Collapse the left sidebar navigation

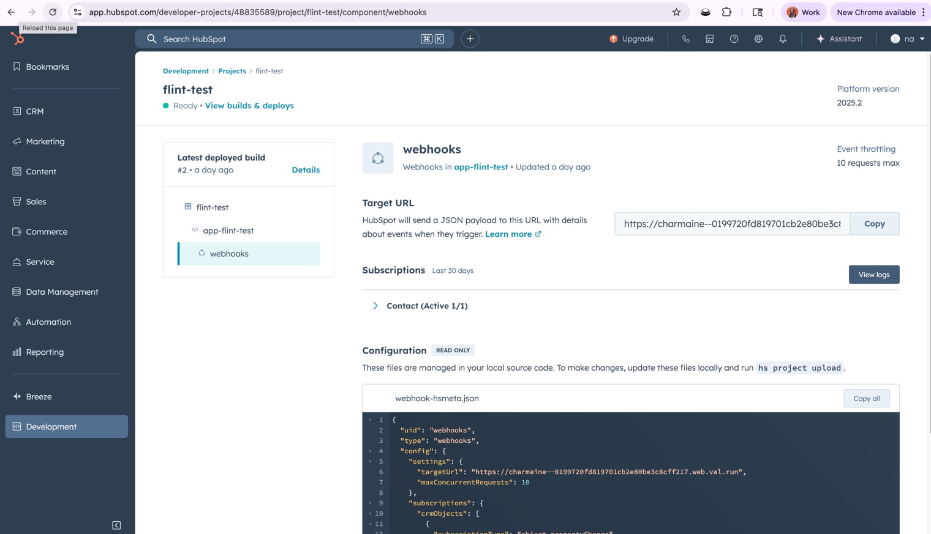[116, 525]
